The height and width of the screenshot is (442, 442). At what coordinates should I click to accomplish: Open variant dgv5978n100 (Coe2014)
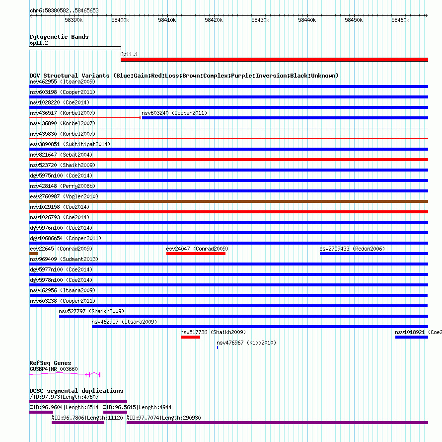[x=61, y=280]
